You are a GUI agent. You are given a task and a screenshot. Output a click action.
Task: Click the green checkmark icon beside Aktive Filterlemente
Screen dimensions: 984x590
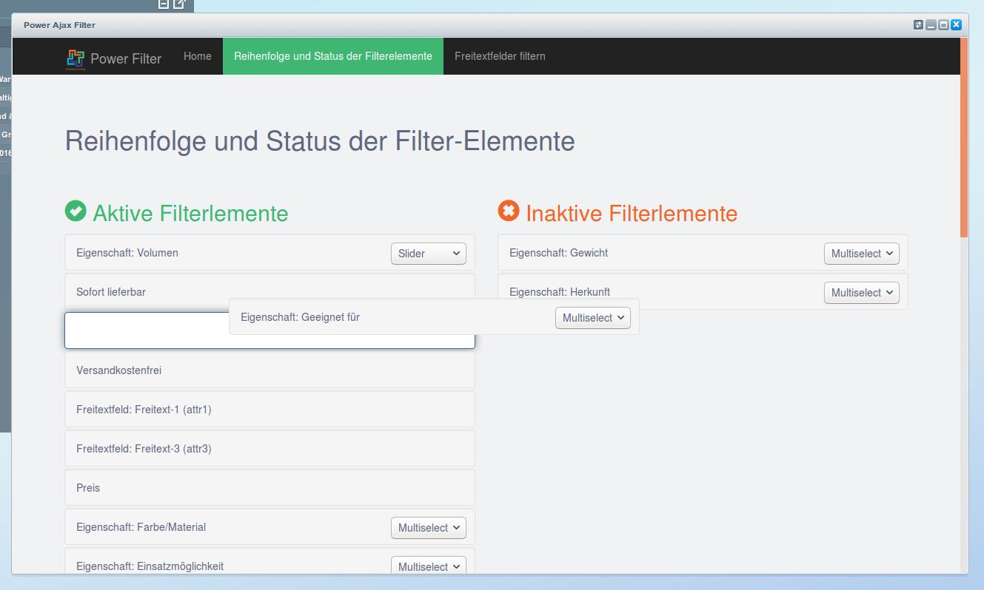point(76,211)
